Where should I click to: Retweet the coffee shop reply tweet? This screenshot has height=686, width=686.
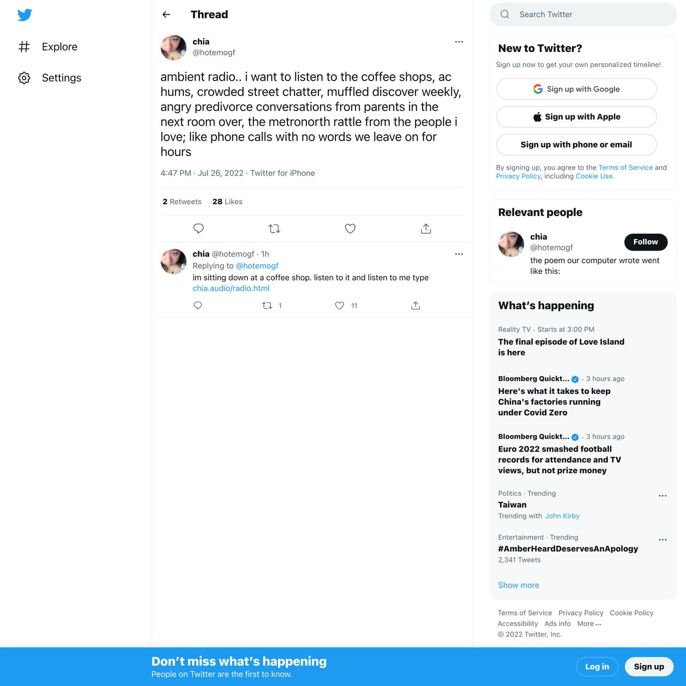coord(267,306)
